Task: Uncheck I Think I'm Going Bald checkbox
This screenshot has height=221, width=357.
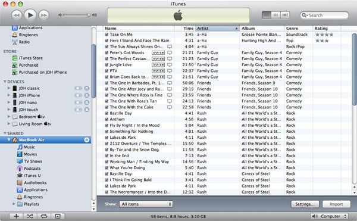Action: pos(107,180)
